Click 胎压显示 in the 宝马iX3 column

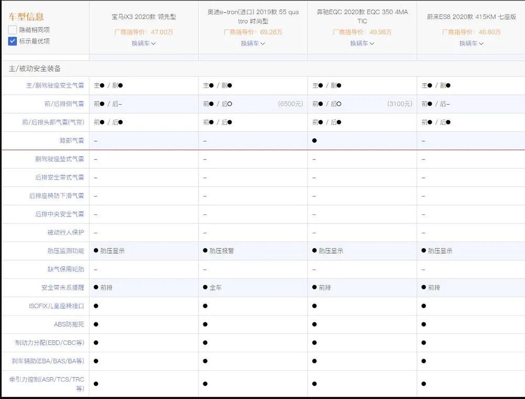112,251
